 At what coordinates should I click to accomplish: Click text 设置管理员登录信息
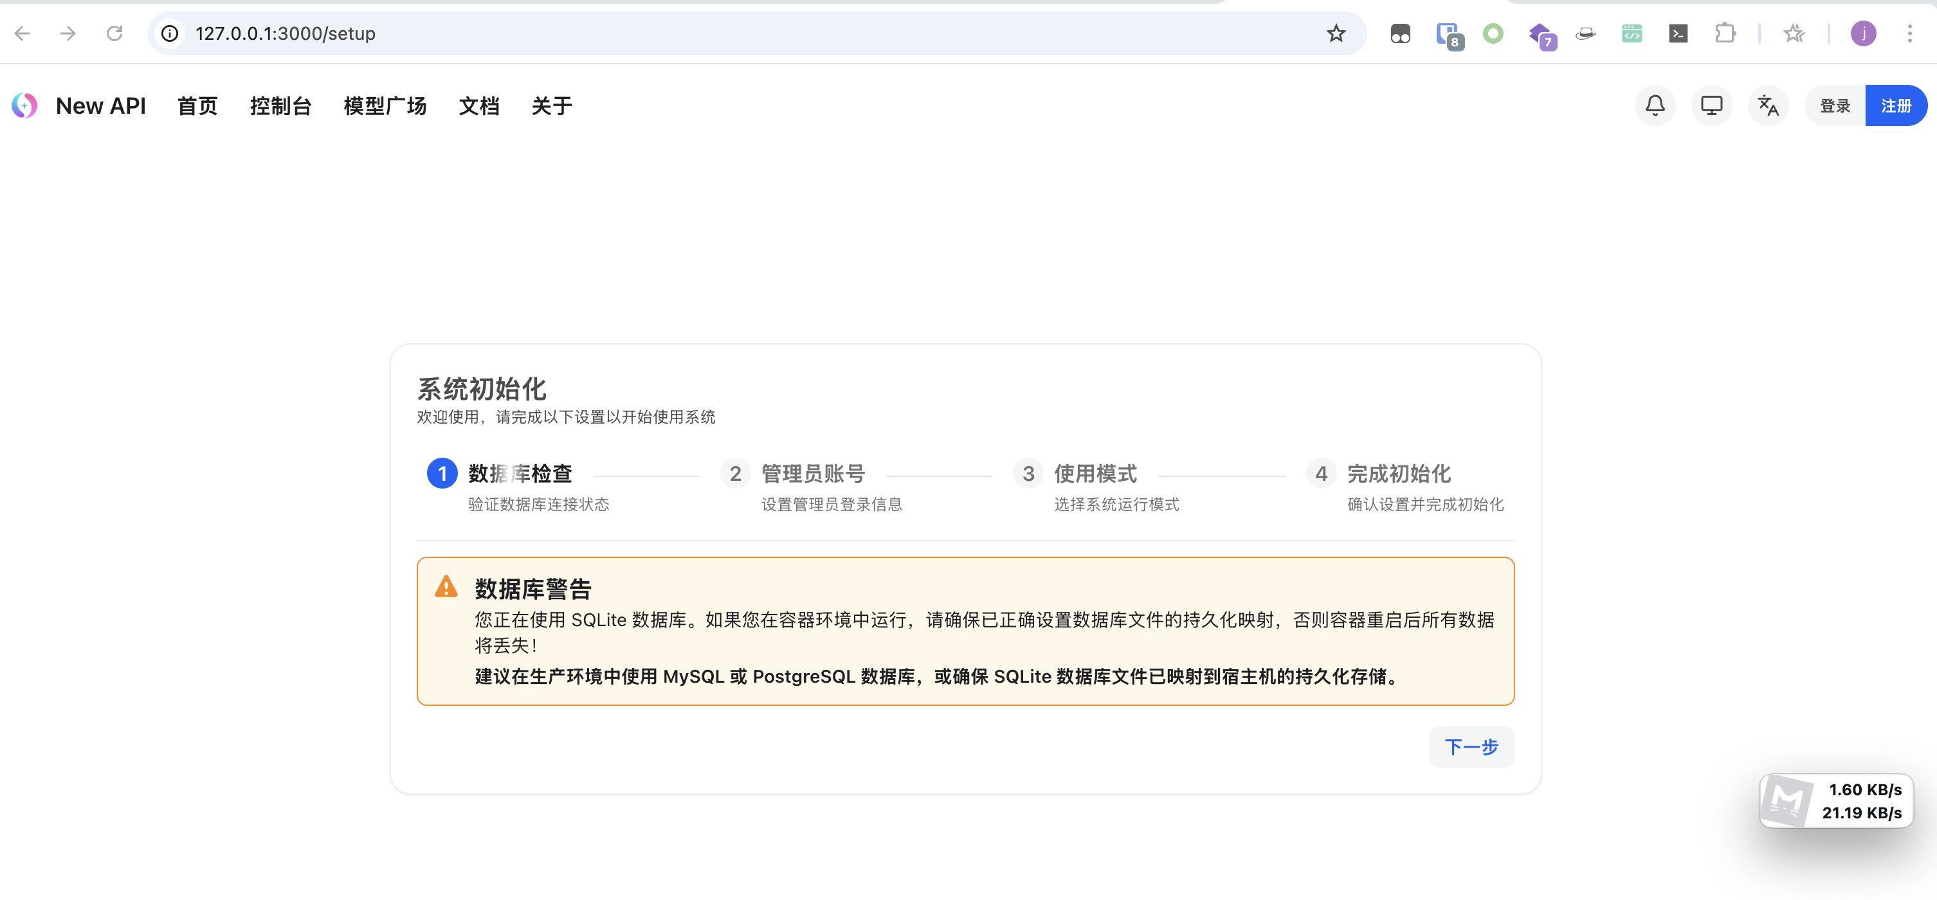coord(832,505)
